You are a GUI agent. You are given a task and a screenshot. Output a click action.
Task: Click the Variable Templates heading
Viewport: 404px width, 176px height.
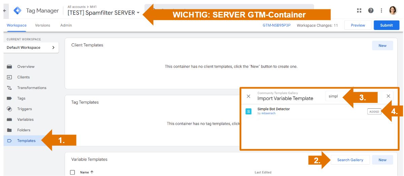tap(89, 159)
